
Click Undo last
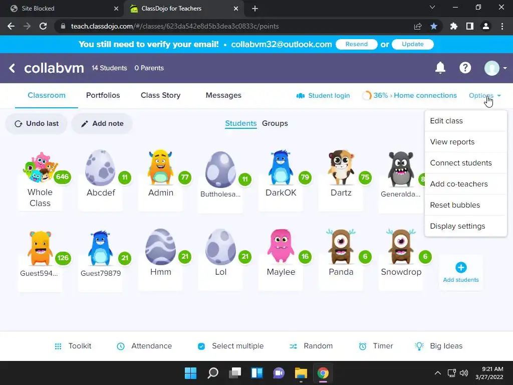pyautogui.click(x=36, y=123)
